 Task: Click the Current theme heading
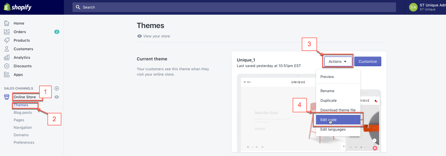click(152, 59)
